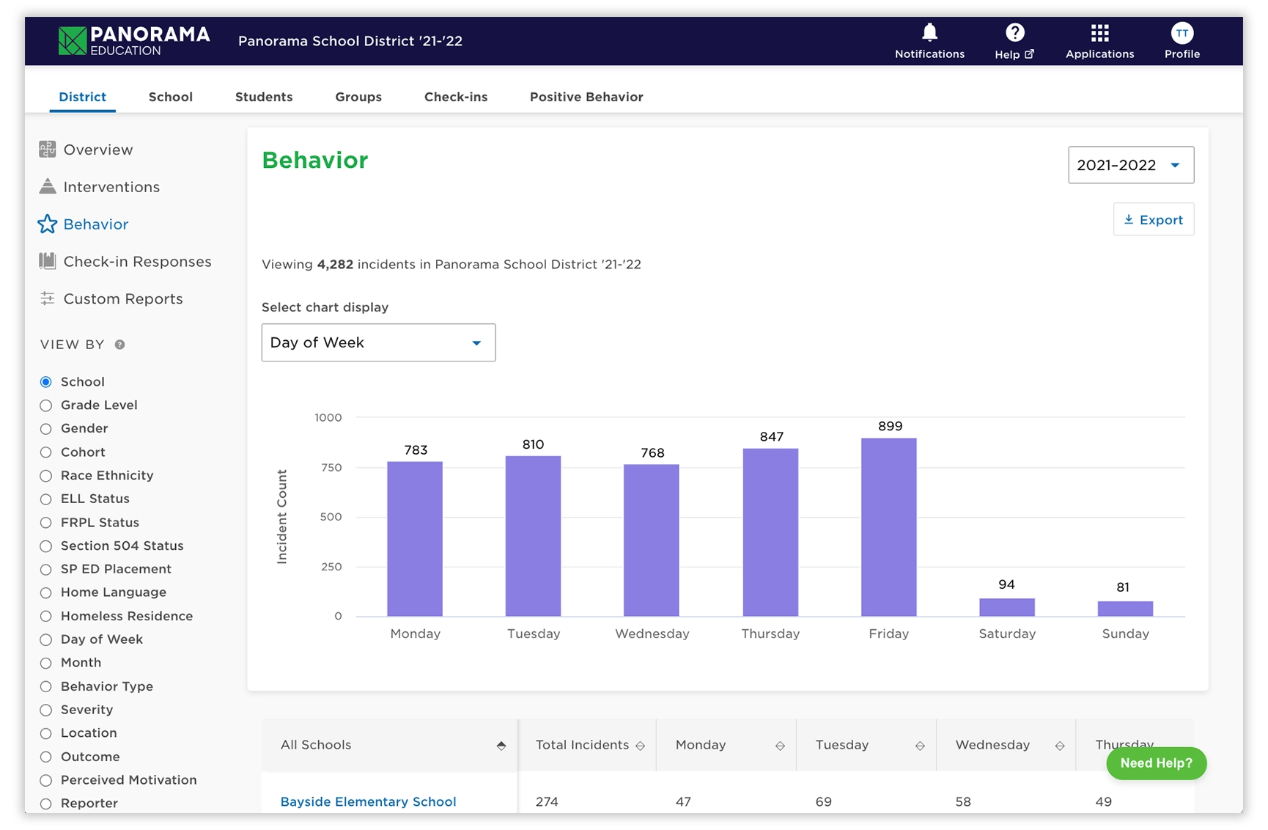Open the Day of Week chart display dropdown

pyautogui.click(x=378, y=342)
